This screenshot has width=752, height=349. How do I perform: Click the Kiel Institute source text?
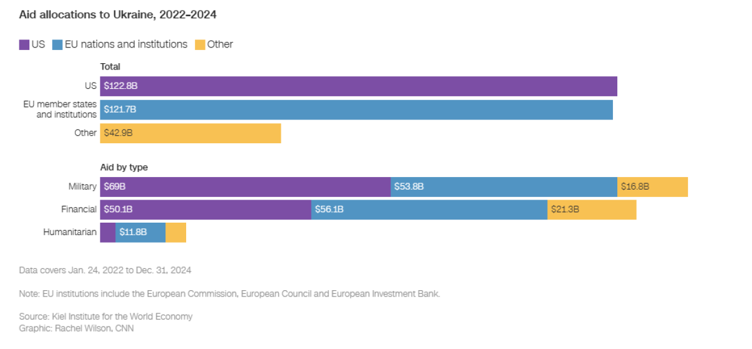click(106, 316)
